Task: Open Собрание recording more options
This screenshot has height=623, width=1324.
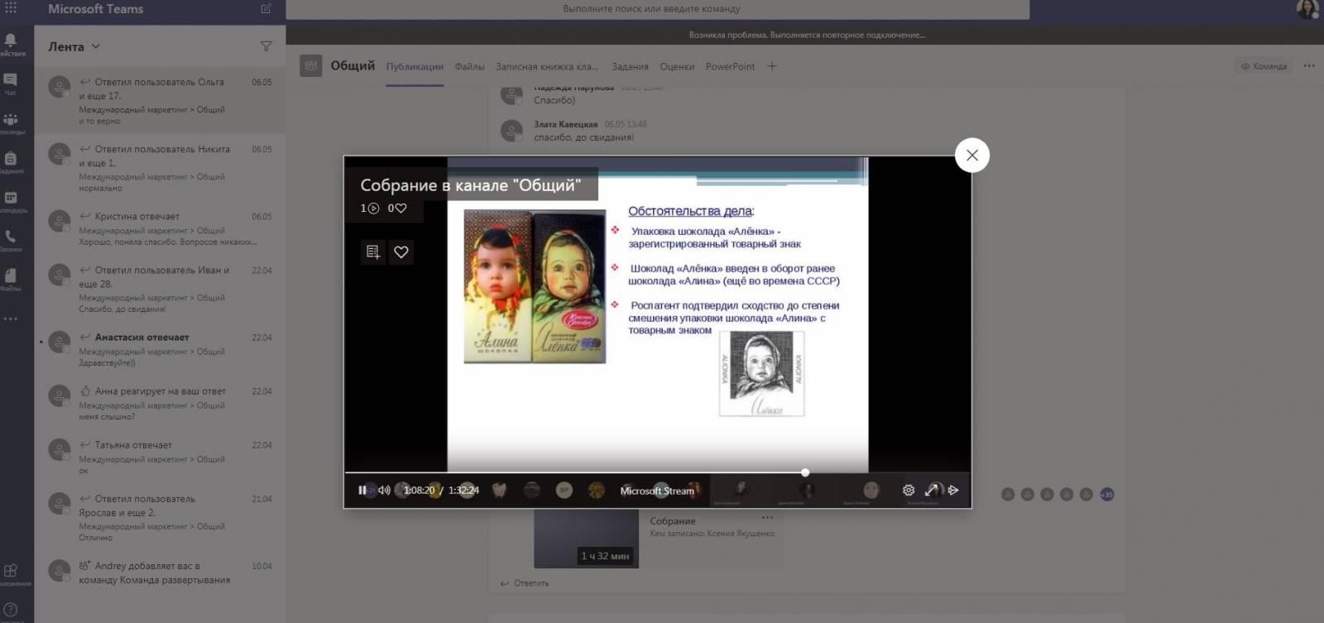Action: 767,518
